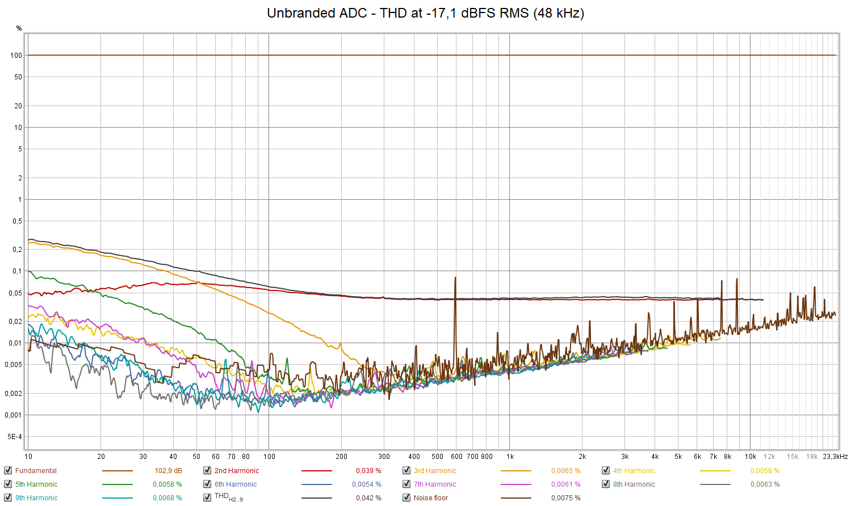Click the 3rd Harmonic legend label
This screenshot has width=851, height=506.
click(435, 471)
